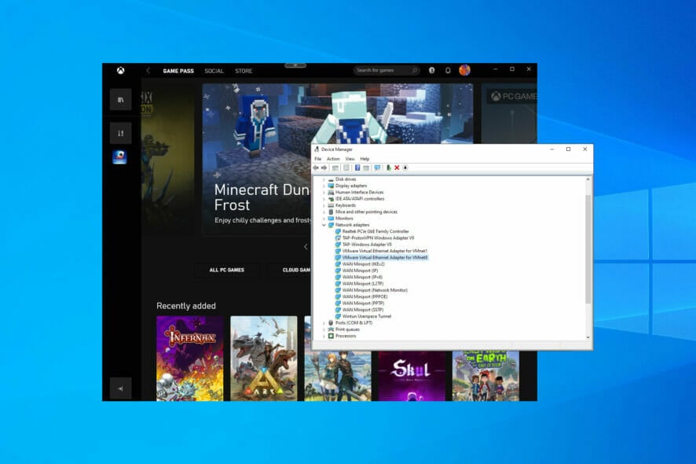Click the magnifier icon in the Xbox search box

(x=415, y=71)
